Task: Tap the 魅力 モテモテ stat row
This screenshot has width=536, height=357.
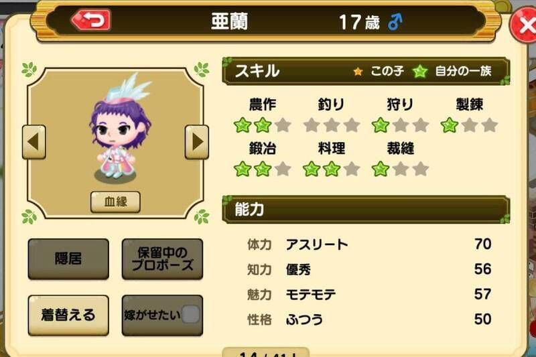Action: pyautogui.click(x=369, y=294)
